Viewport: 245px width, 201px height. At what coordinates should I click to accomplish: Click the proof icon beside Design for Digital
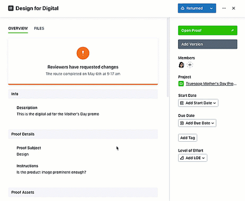[x=11, y=8]
